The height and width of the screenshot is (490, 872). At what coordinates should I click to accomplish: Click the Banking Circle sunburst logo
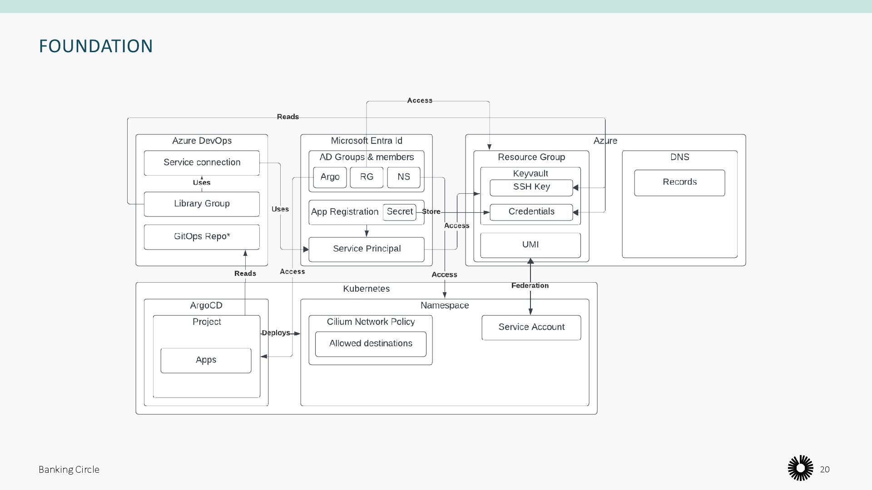coord(800,468)
